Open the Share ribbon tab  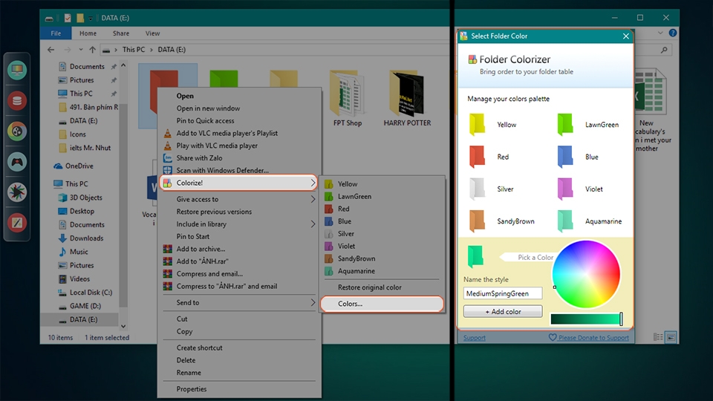121,33
